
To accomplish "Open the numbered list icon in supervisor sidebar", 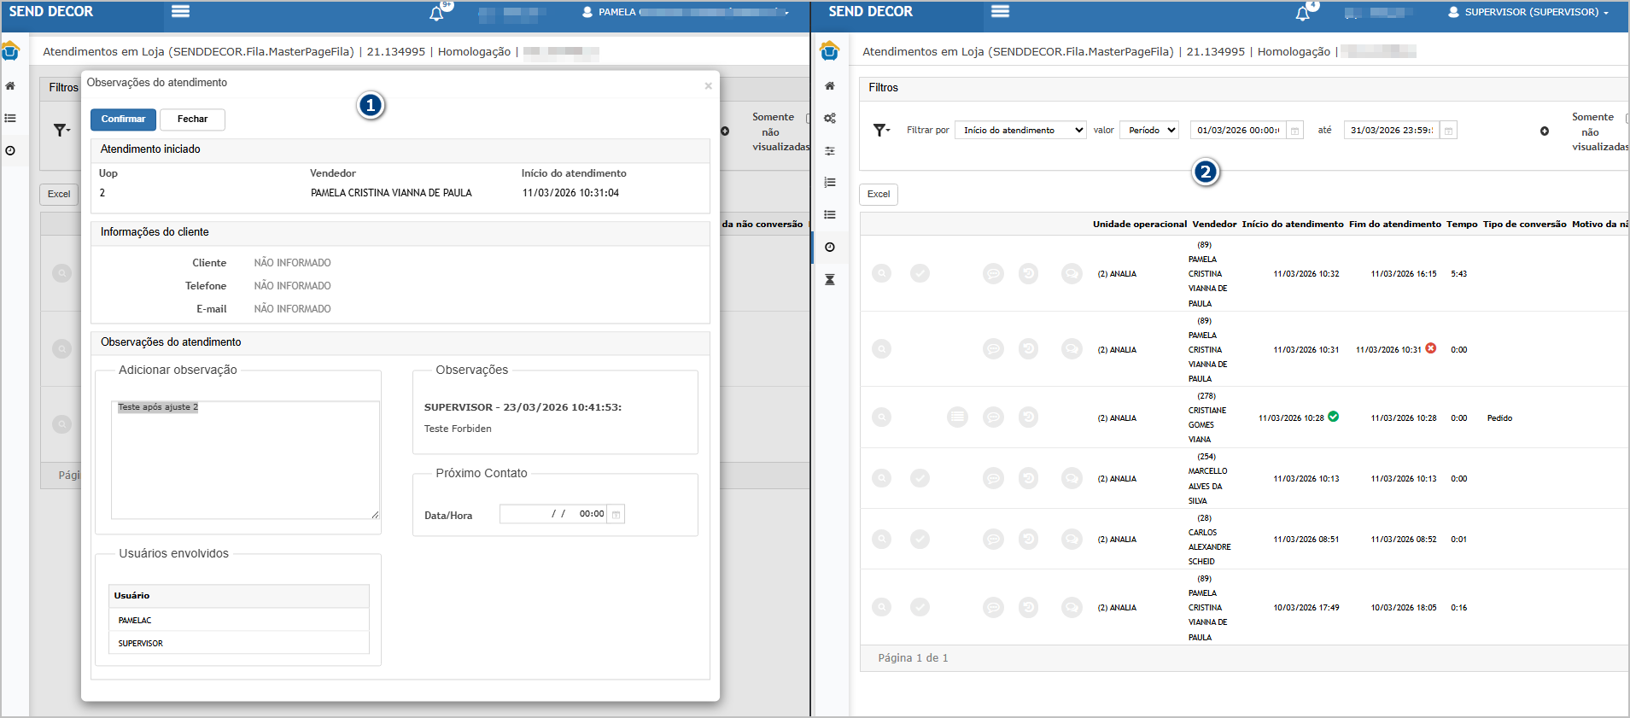I will 829,183.
